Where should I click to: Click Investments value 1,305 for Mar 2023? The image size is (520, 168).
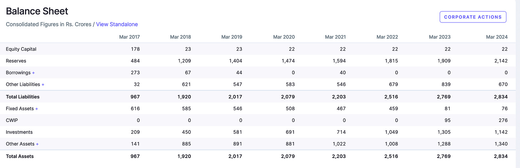(x=444, y=132)
